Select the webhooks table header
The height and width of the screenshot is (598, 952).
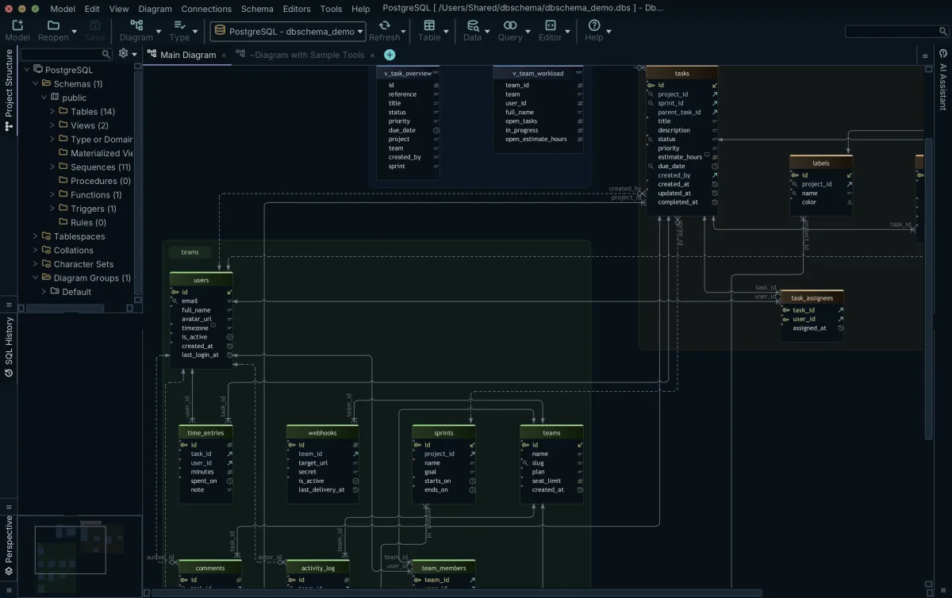click(322, 433)
